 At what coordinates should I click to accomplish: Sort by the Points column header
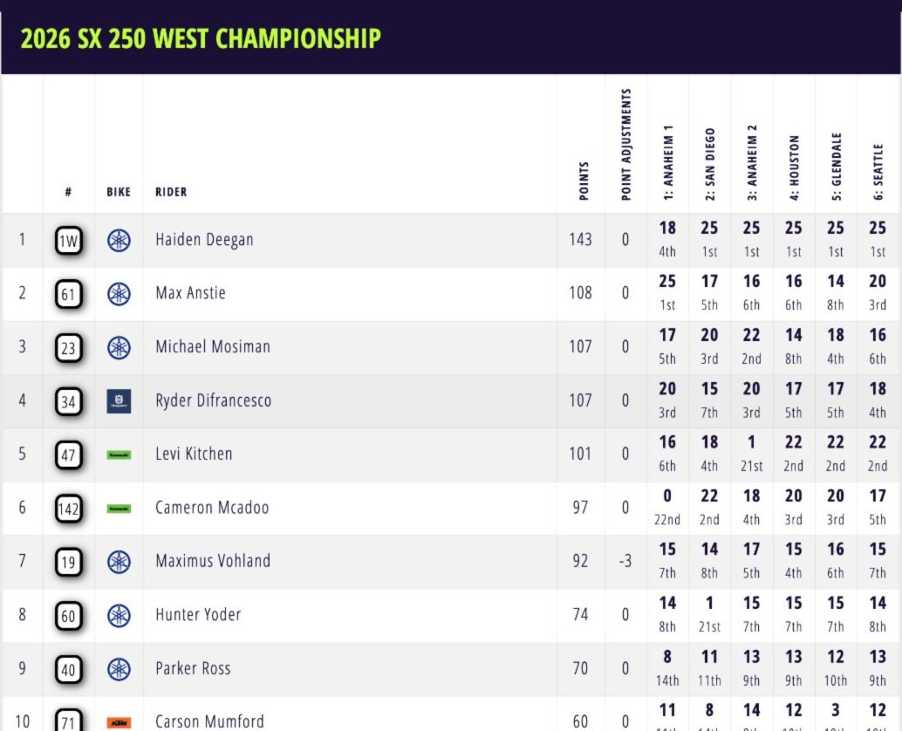[x=584, y=181]
